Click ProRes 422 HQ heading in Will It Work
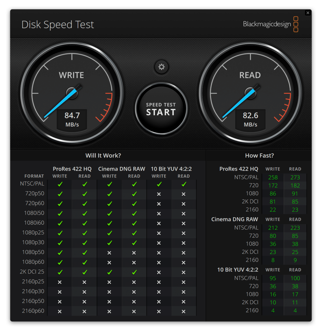Screen dimensions: 322x333 (x=72, y=169)
